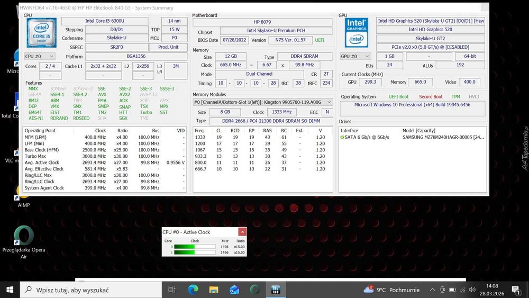This screenshot has height=298, width=529.
Task: Open Windows Start menu
Action: 10,290
